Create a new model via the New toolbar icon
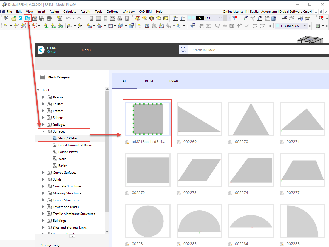This screenshot has height=247, width=329. pos(6,18)
